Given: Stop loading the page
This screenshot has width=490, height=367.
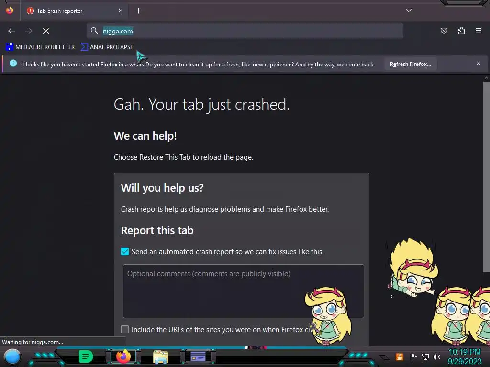Looking at the screenshot, I should [46, 31].
